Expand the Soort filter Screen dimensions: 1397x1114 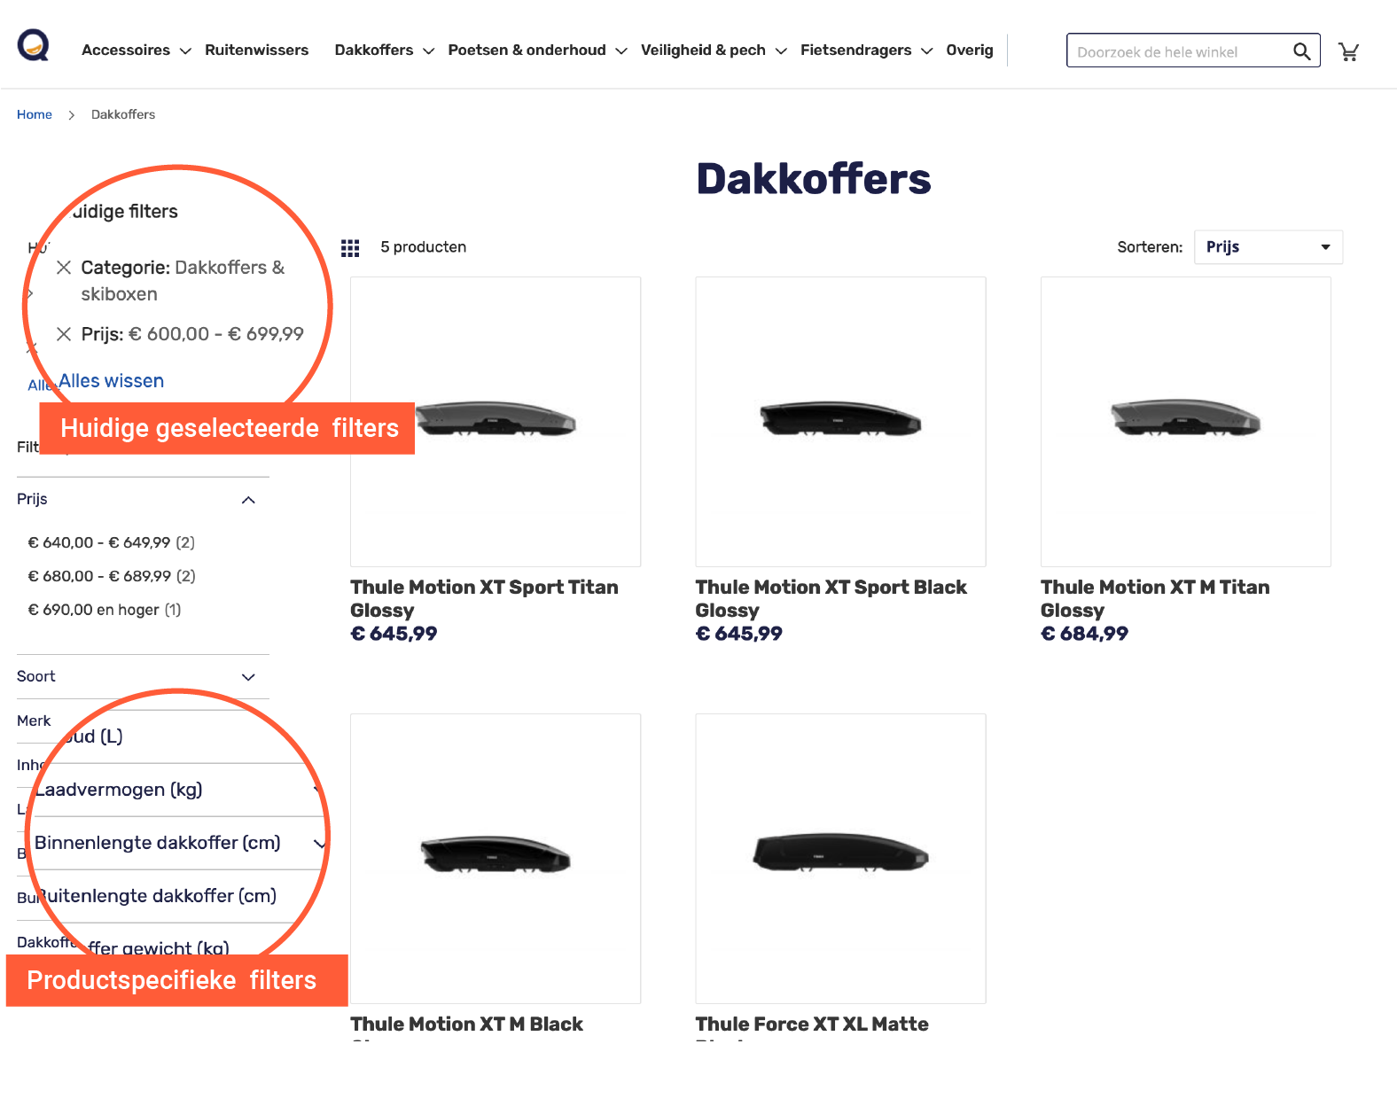[x=143, y=677]
